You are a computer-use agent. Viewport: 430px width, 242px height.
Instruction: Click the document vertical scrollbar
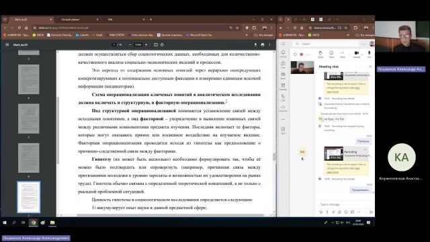coord(274,157)
